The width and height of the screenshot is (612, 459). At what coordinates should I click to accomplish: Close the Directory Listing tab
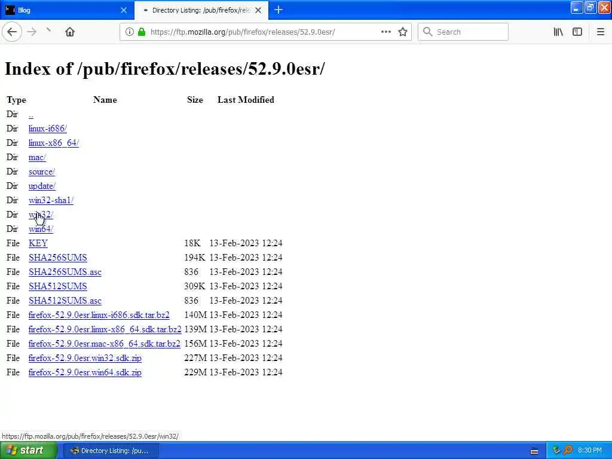pyautogui.click(x=258, y=10)
